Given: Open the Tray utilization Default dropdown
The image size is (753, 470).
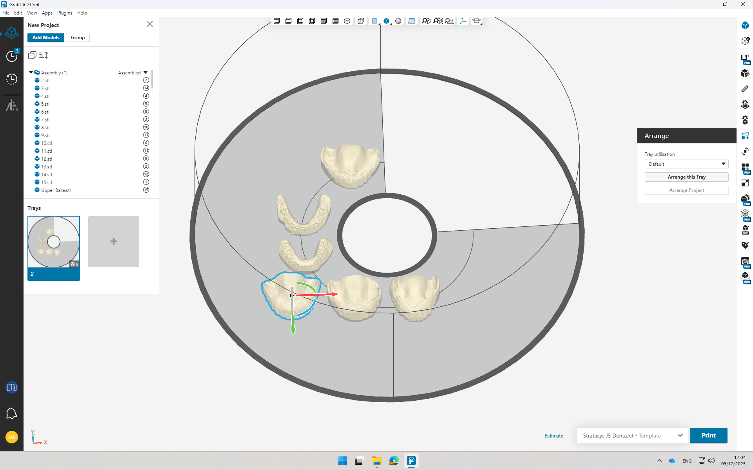Looking at the screenshot, I should pyautogui.click(x=686, y=164).
